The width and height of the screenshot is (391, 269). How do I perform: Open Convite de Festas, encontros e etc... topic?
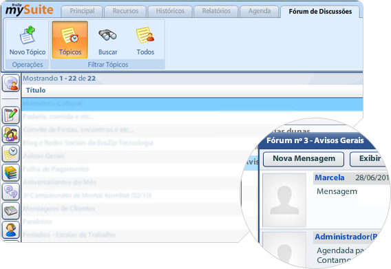(x=78, y=130)
